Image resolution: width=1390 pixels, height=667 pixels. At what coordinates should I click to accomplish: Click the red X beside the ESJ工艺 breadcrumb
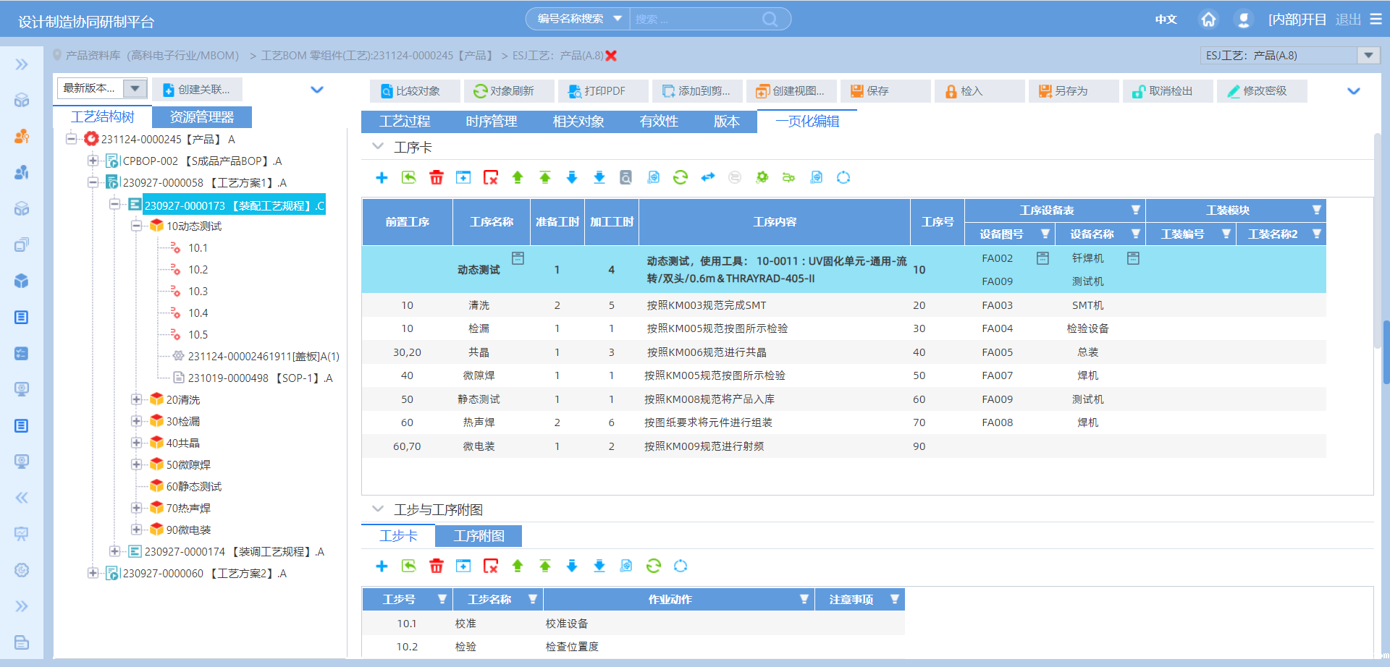point(611,56)
